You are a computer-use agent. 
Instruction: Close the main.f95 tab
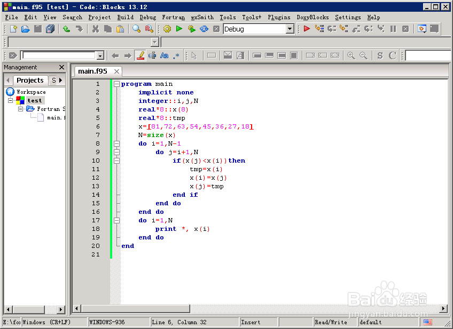pos(116,71)
